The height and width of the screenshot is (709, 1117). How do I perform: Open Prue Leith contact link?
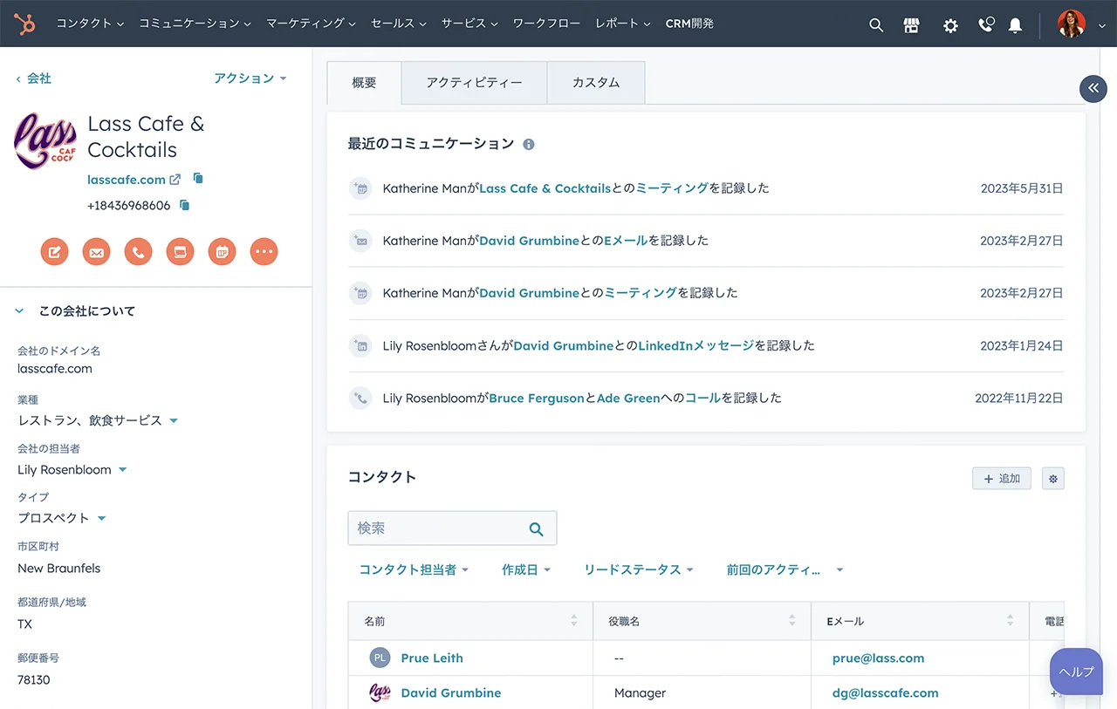[432, 658]
